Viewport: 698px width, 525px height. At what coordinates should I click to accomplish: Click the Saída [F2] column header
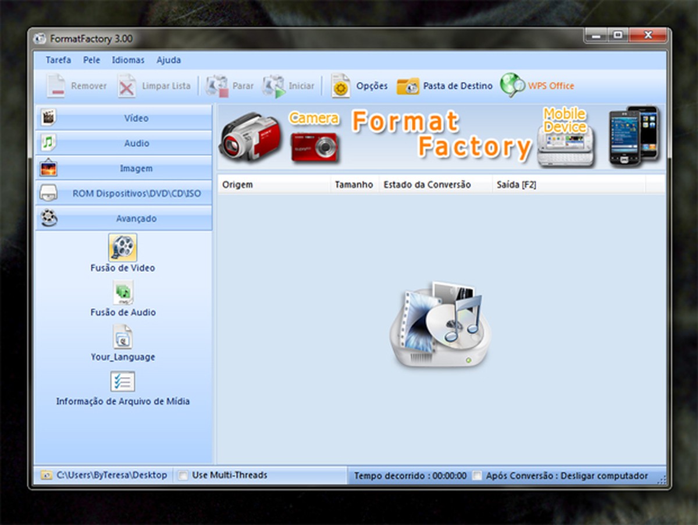tap(569, 185)
